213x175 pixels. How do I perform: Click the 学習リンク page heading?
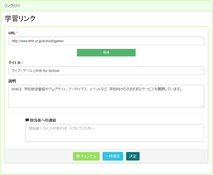tap(20, 18)
